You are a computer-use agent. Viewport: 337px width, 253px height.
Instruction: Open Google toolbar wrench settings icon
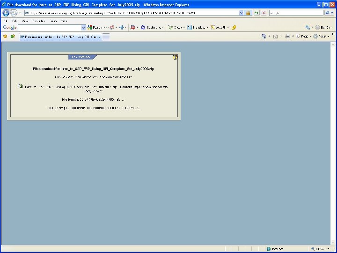tap(308, 27)
